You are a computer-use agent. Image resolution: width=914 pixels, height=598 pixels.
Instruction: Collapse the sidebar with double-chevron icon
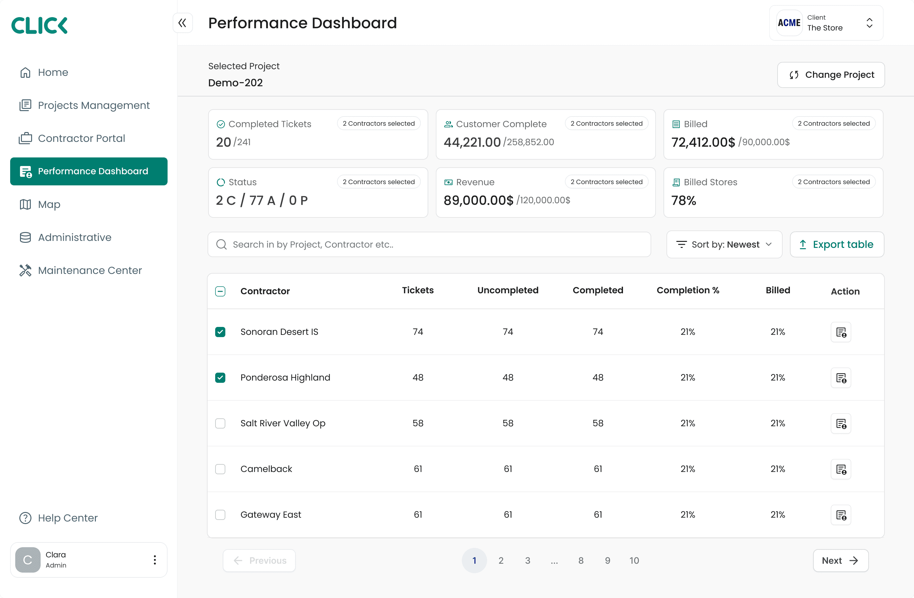pos(182,23)
